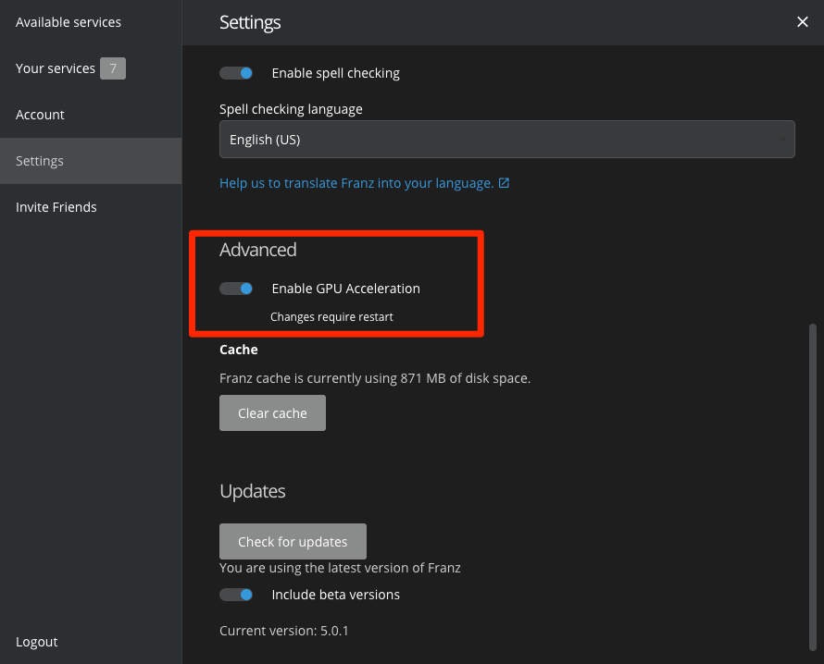Toggle Enable GPU Acceleration switch
Screen dimensions: 824x664
point(236,289)
